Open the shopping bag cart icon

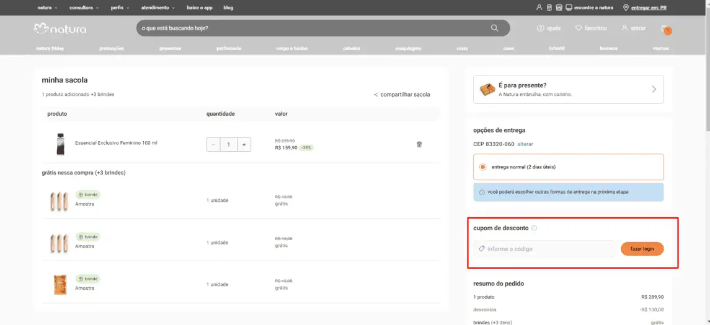[665, 29]
